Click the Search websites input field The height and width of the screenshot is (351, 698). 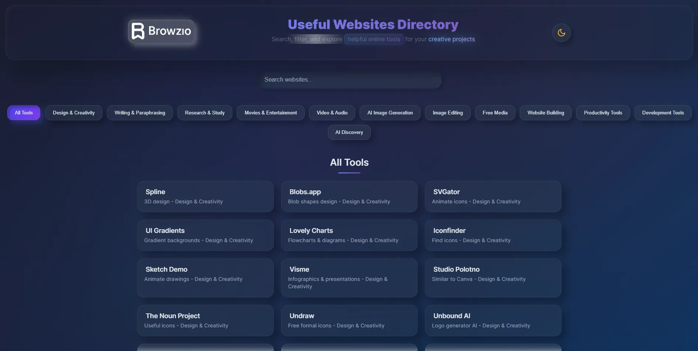pos(350,80)
